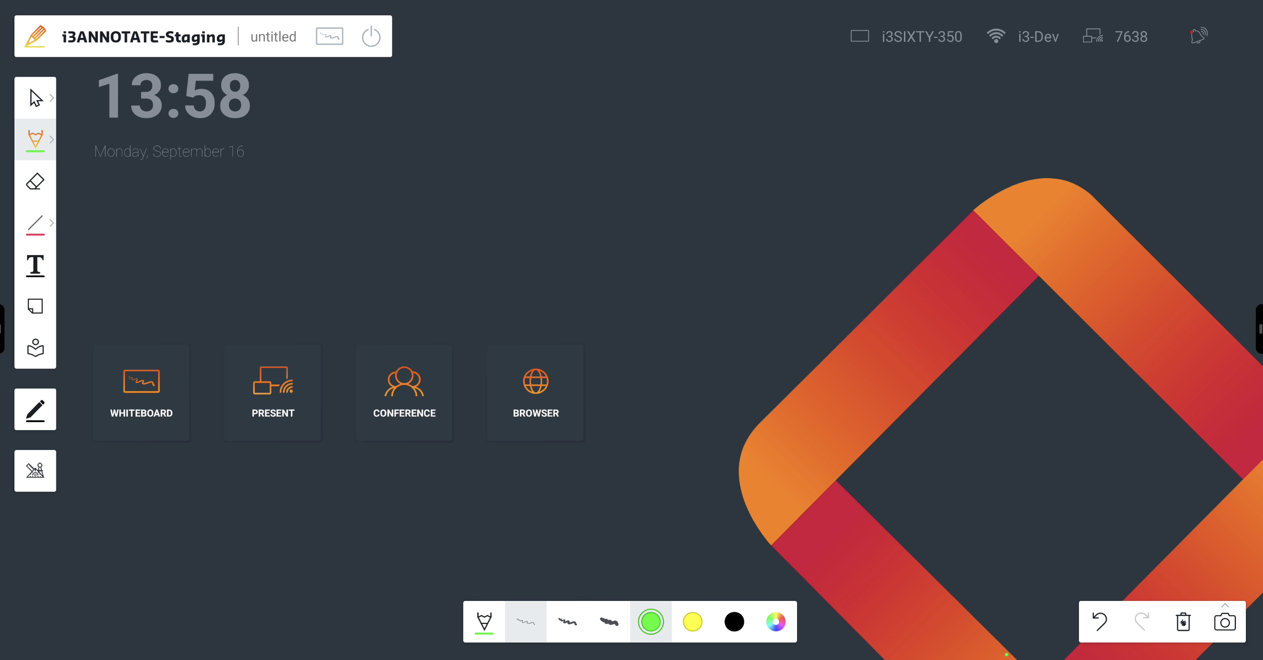Expand the line tool options chevron
1263x660 pixels.
[51, 223]
